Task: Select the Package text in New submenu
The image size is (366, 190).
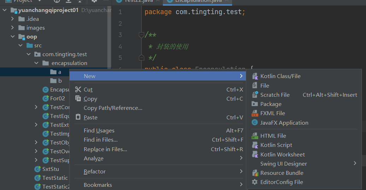Action: coord(271,104)
